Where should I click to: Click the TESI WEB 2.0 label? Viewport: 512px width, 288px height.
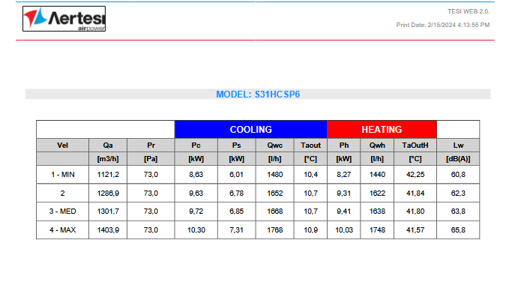[469, 11]
